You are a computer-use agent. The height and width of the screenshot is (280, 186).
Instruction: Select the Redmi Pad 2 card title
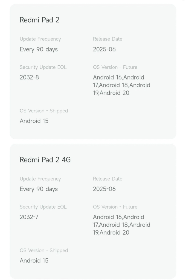point(39,20)
